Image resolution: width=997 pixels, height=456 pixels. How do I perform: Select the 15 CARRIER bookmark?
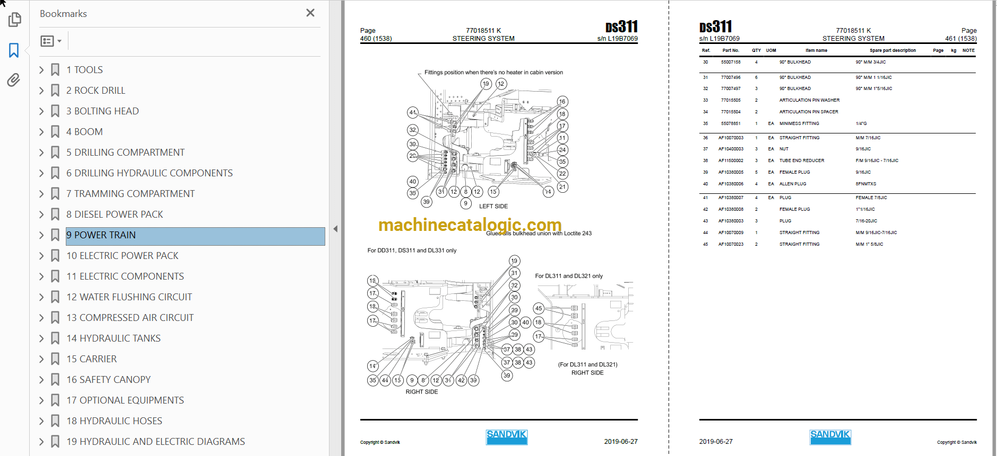[91, 359]
